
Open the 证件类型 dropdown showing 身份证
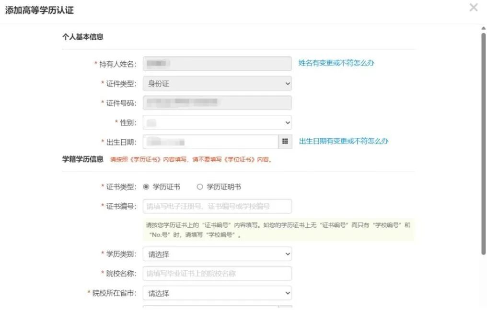pyautogui.click(x=217, y=83)
